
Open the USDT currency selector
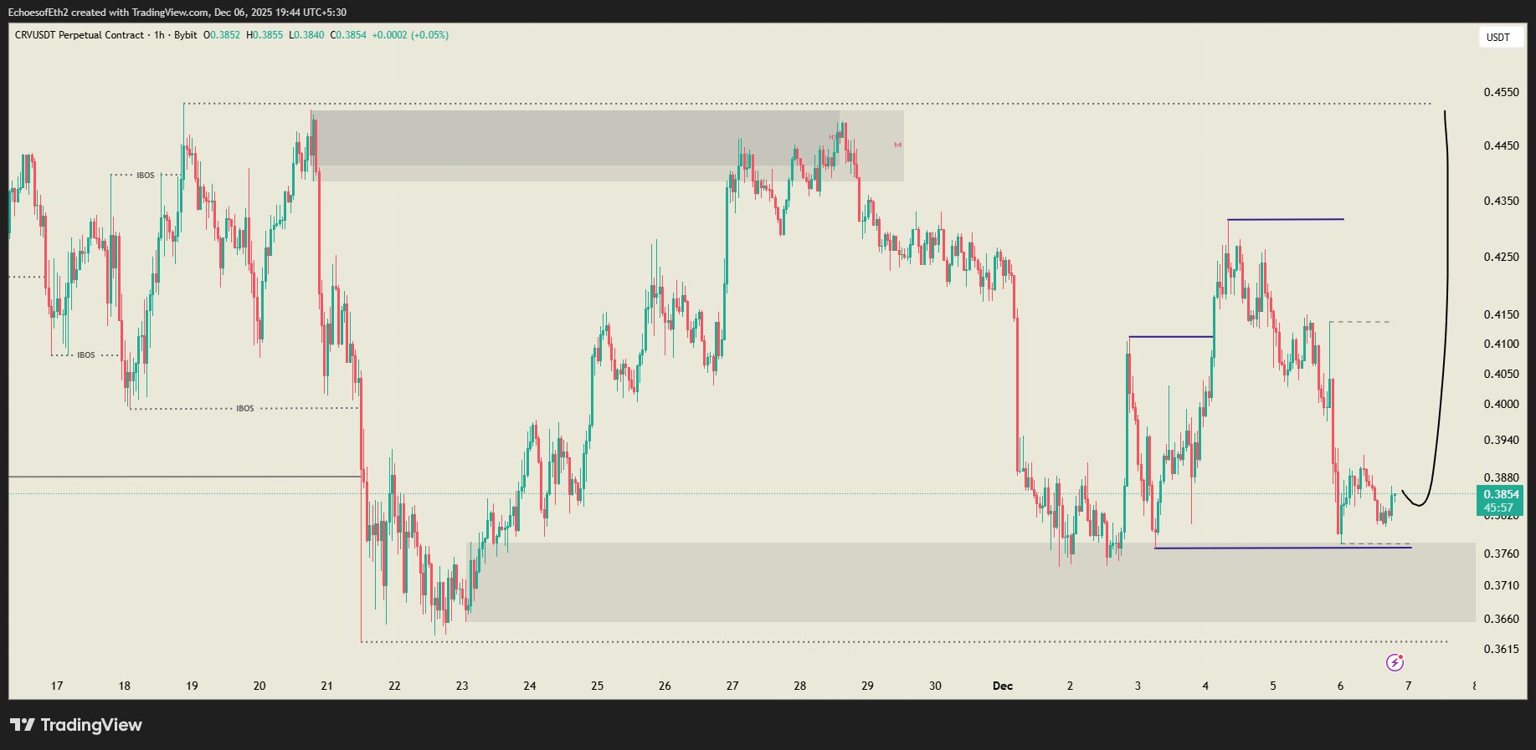pyautogui.click(x=1498, y=37)
